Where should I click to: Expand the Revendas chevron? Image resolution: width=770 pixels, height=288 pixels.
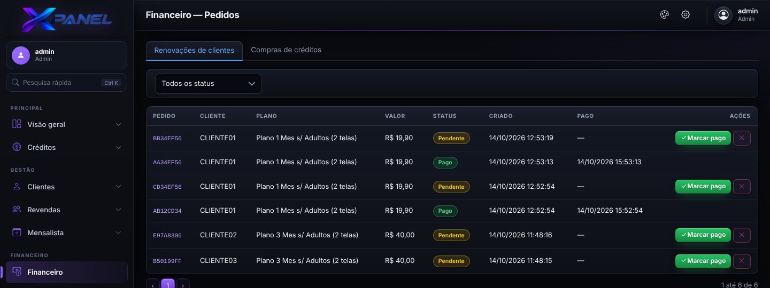point(118,210)
